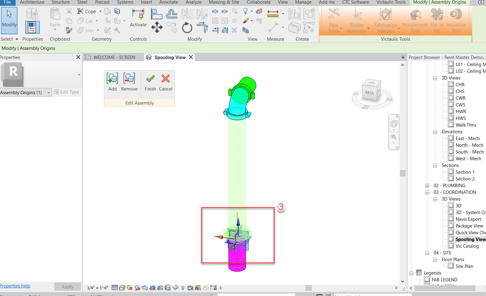Collapse the Elevations tree node

click(x=435, y=132)
